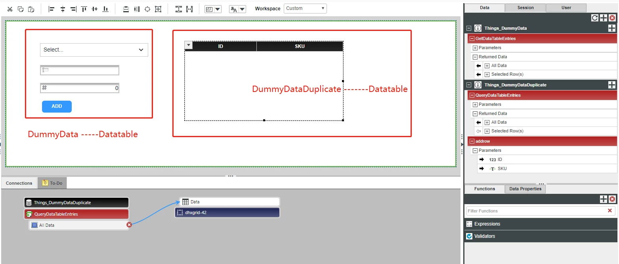This screenshot has height=264, width=619.
Task: Open the To-Do tab
Action: pyautogui.click(x=52, y=183)
